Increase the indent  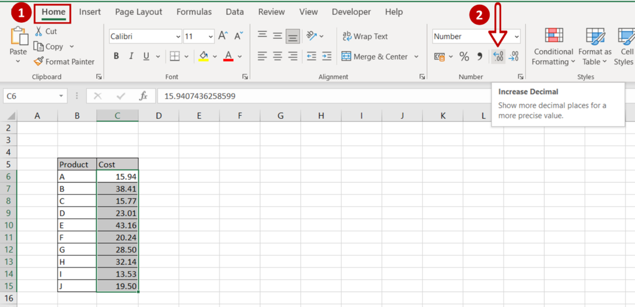pyautogui.click(x=327, y=56)
